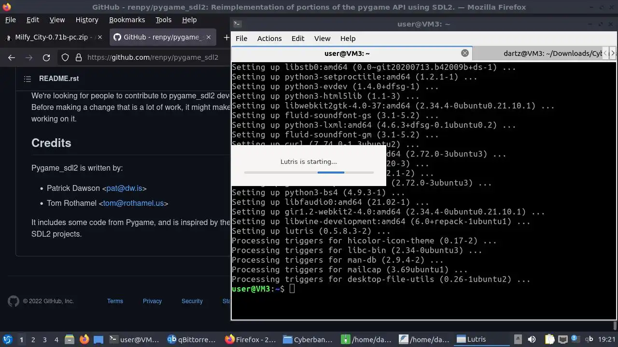Switch to workspace 4 in taskbar pager
Image resolution: width=618 pixels, height=347 pixels.
pos(56,339)
